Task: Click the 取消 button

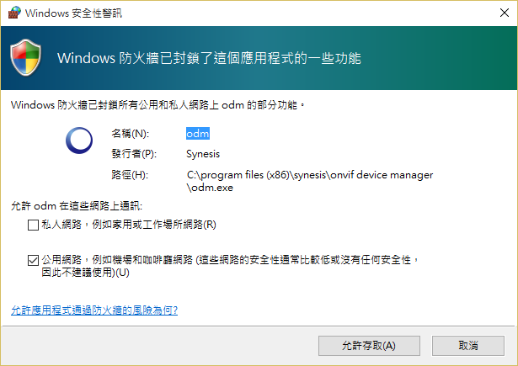Action: 468,346
